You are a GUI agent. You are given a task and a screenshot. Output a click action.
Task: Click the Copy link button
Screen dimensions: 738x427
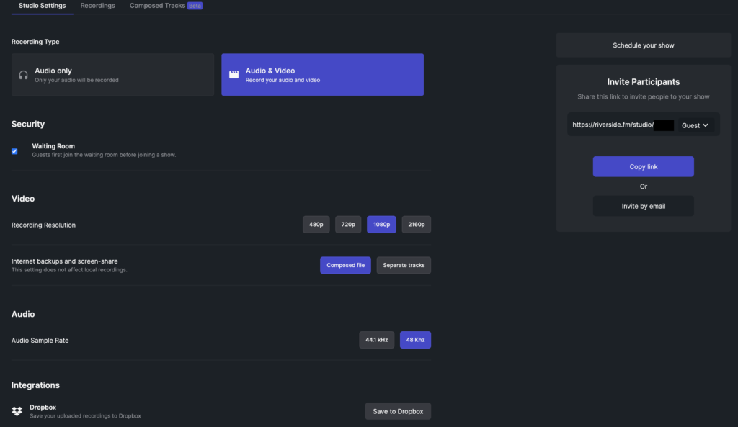(643, 166)
